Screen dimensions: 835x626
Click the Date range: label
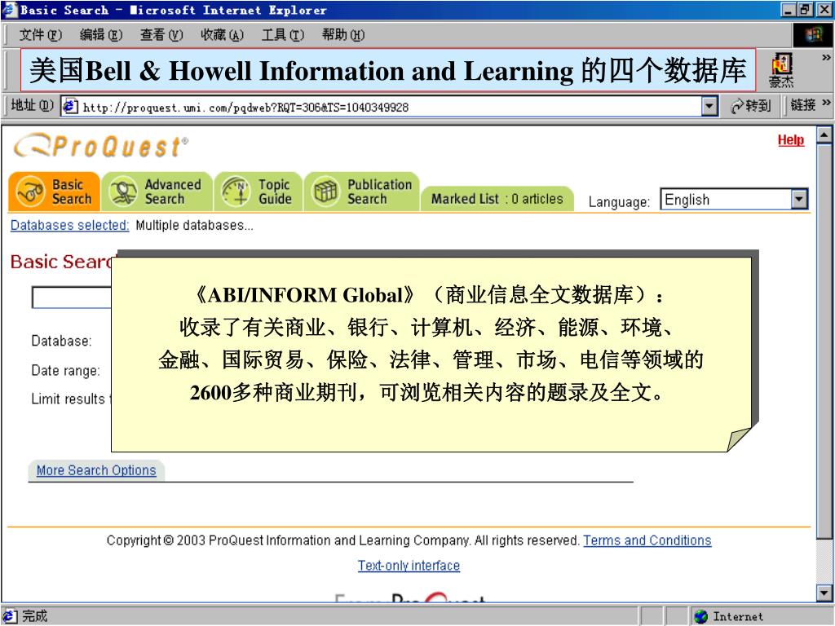65,371
